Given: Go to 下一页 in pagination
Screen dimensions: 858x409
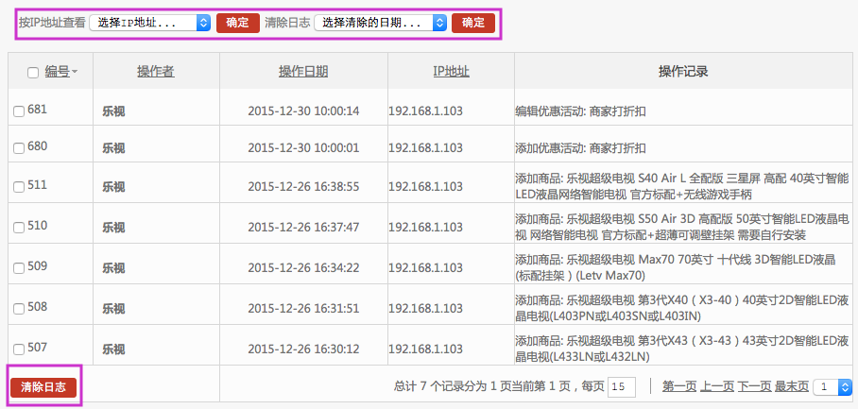Looking at the screenshot, I should coord(754,386).
